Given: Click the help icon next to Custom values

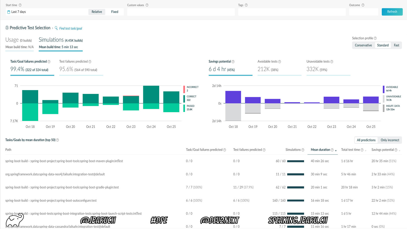Looking at the screenshot, I should pos(147,5).
